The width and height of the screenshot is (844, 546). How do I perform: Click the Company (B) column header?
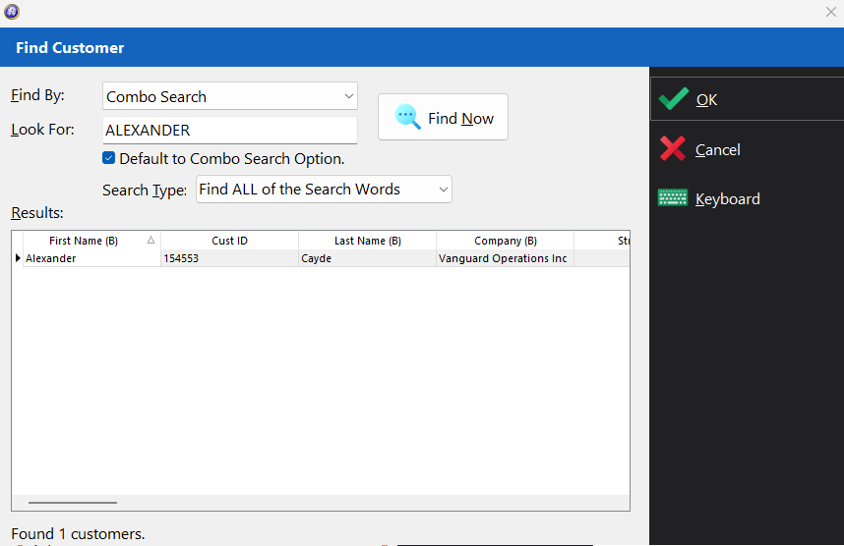click(506, 241)
